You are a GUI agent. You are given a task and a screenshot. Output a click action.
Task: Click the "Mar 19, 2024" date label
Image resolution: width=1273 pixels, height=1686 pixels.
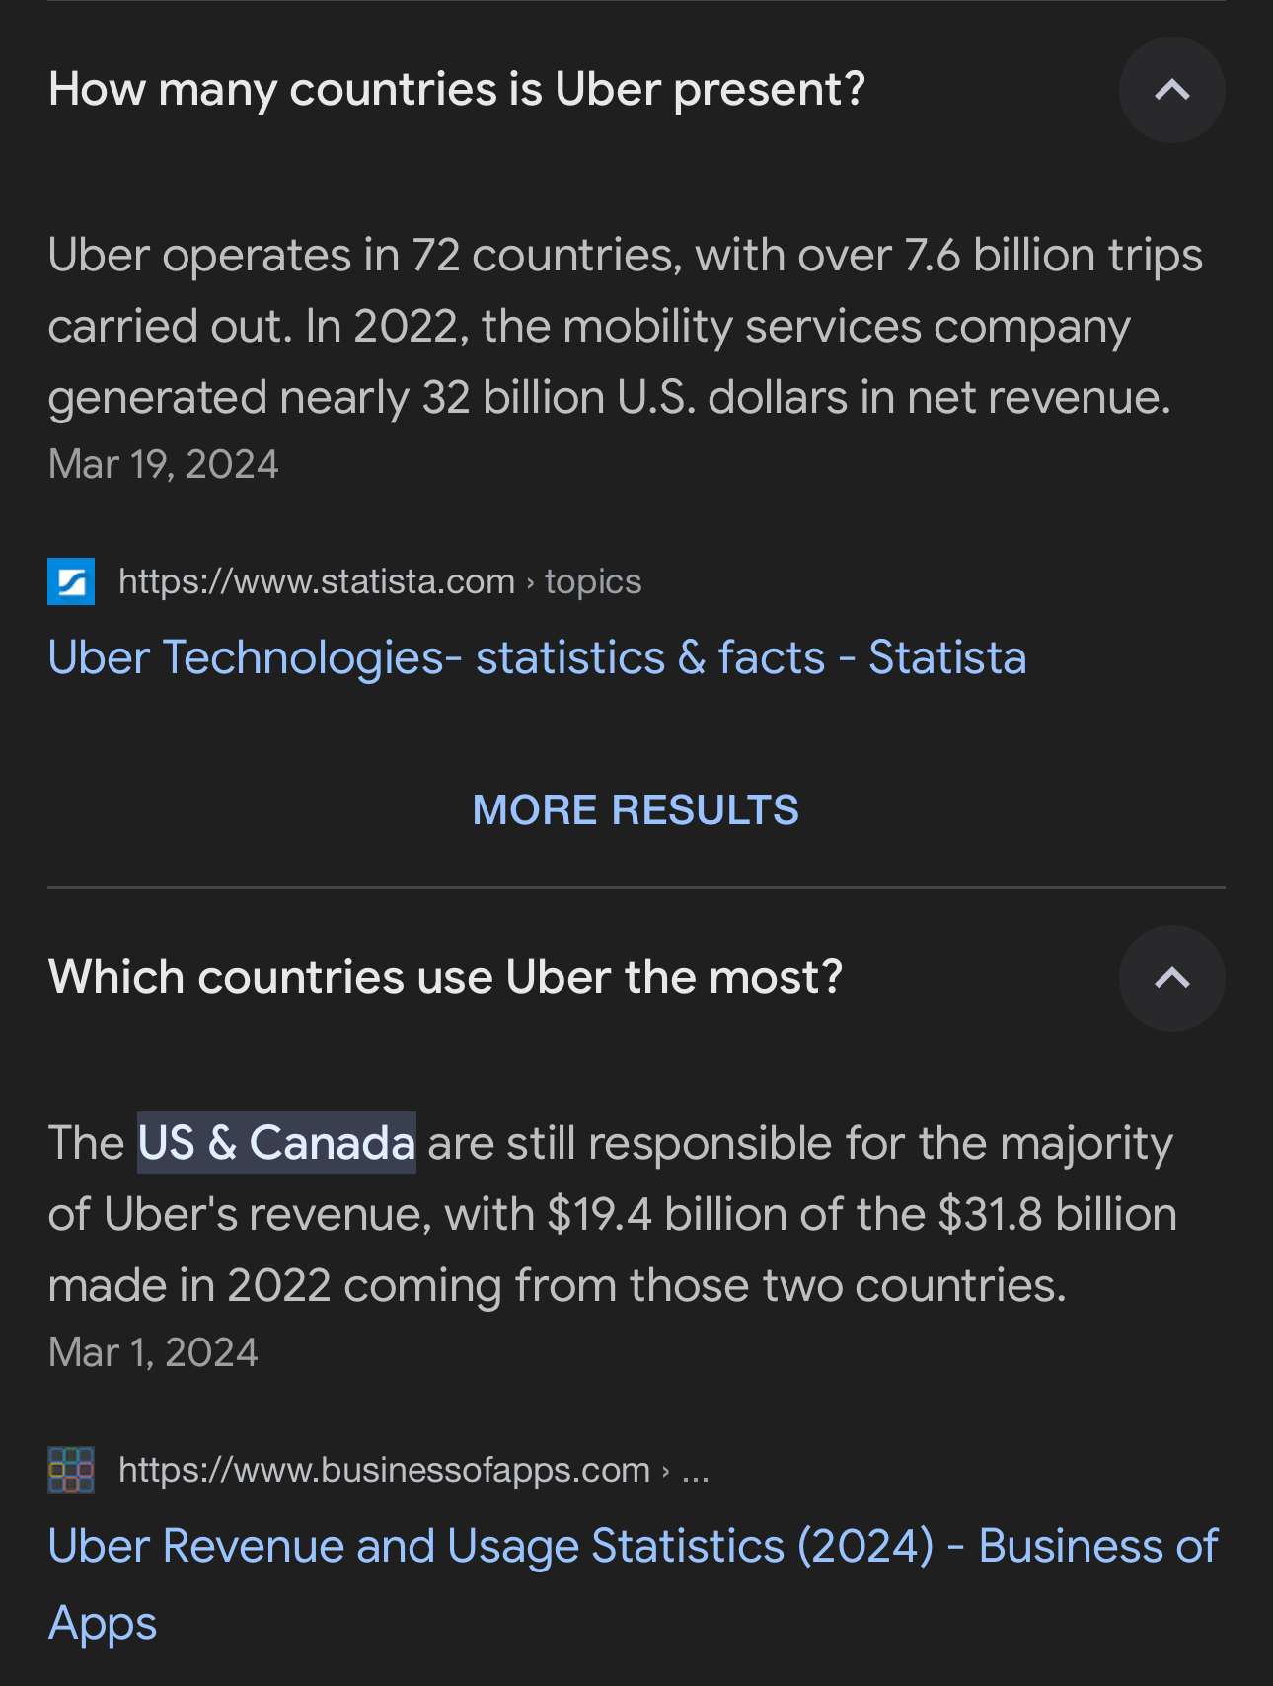tap(164, 464)
